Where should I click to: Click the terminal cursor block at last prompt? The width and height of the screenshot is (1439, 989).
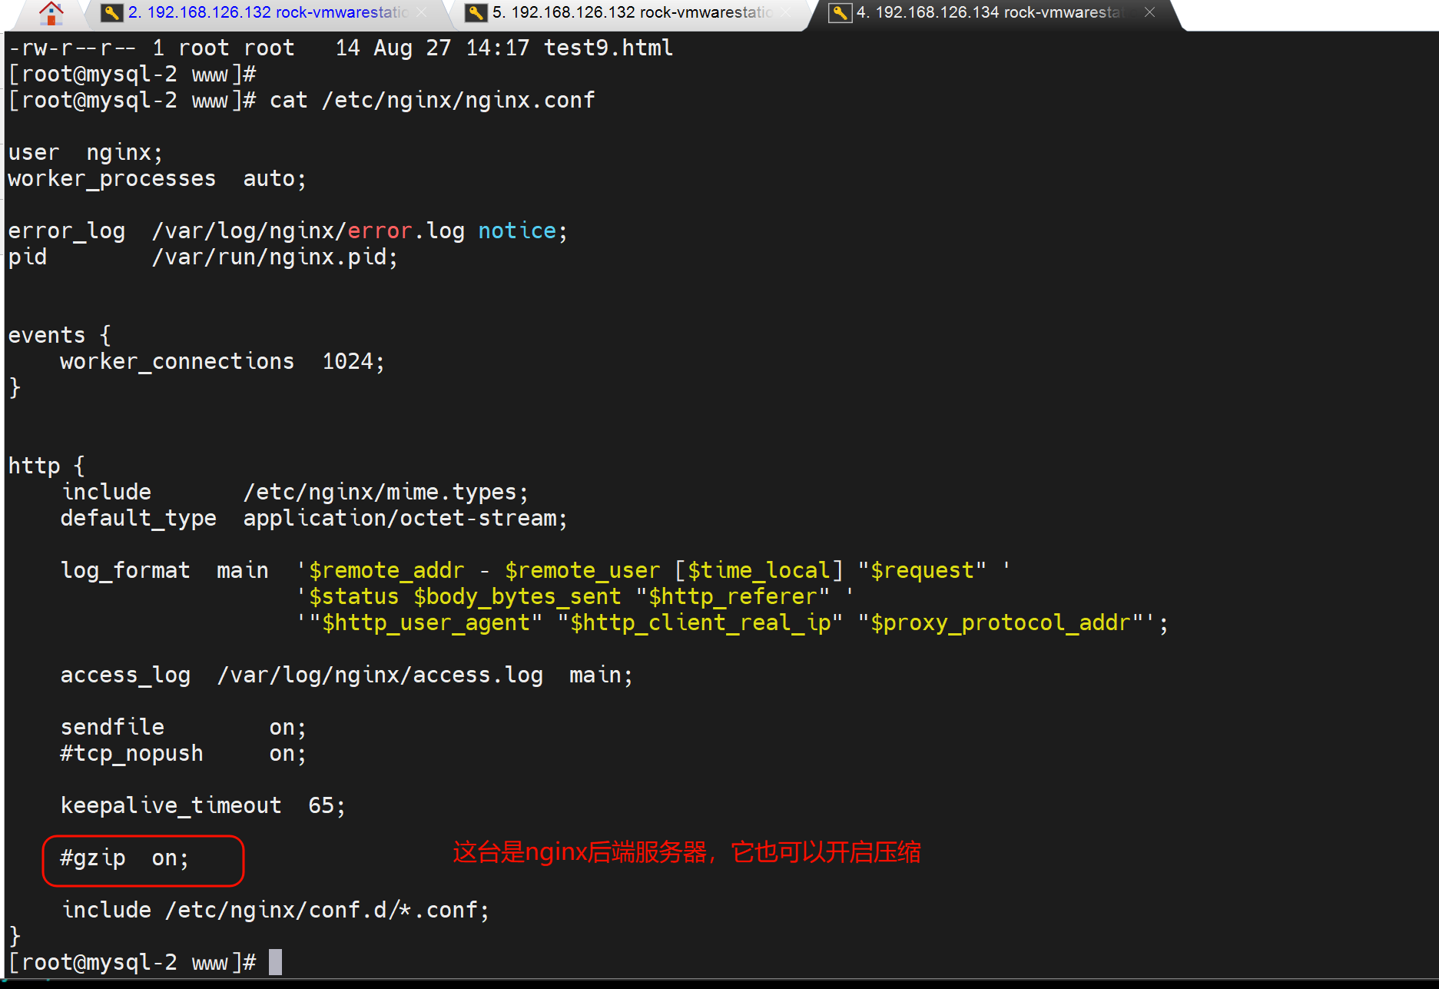click(x=275, y=962)
